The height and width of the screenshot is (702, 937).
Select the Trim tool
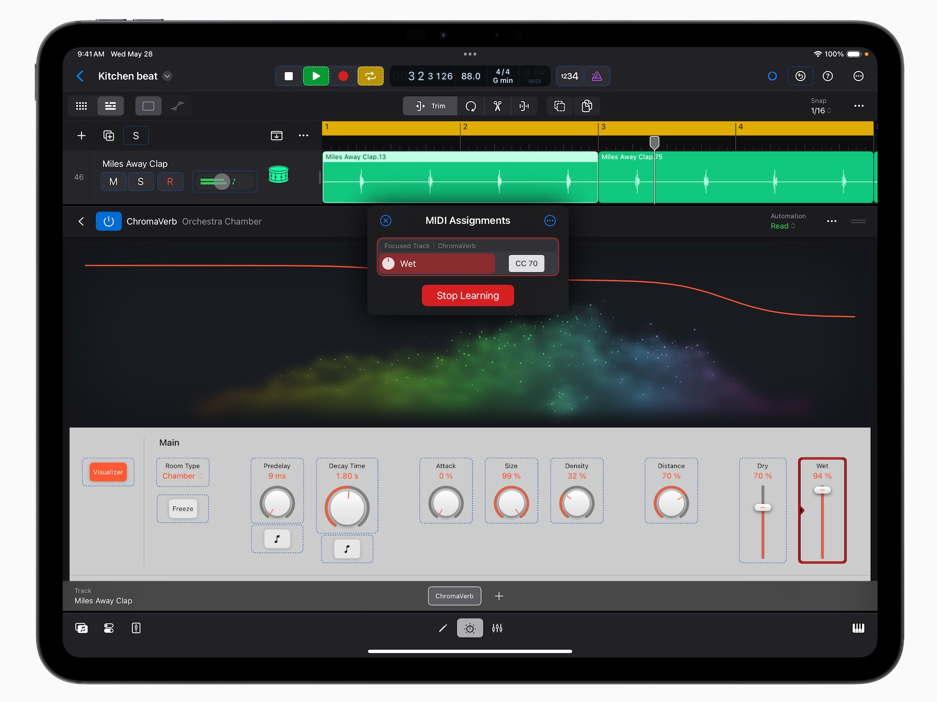click(x=430, y=106)
